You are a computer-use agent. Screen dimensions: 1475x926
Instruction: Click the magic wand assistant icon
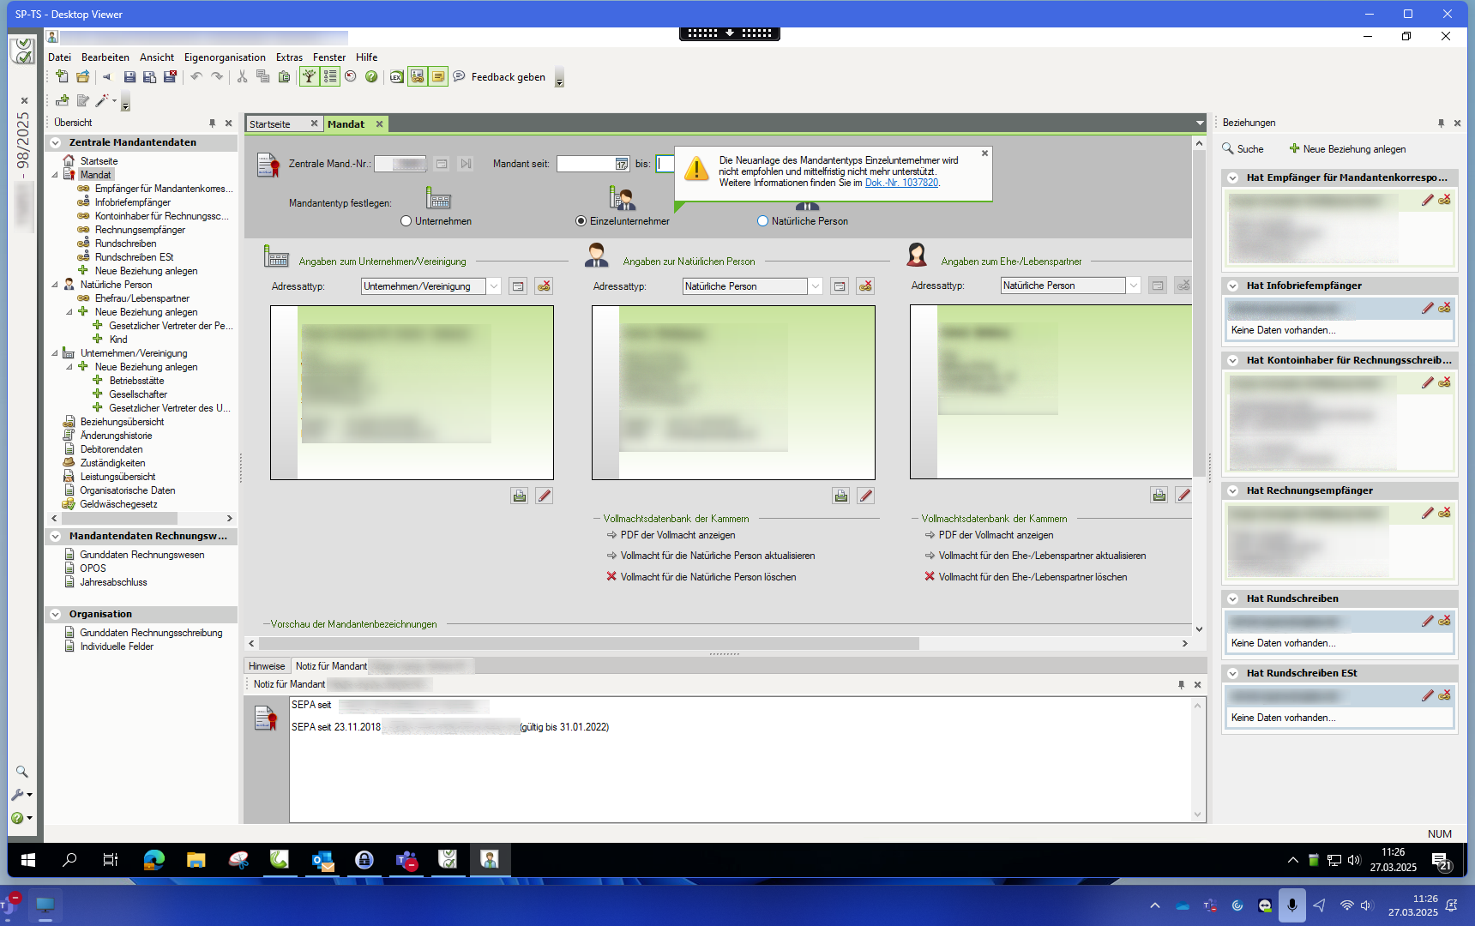(102, 101)
